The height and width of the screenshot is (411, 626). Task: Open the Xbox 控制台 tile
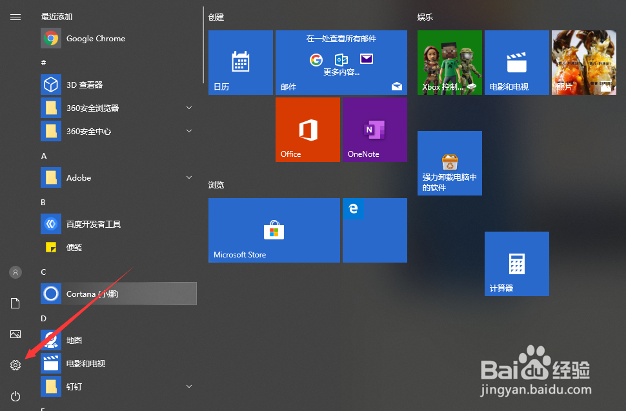pyautogui.click(x=450, y=63)
